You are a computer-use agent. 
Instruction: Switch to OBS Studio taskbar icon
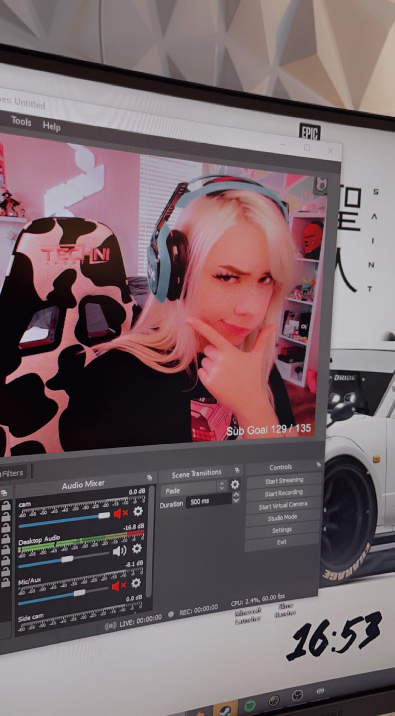coord(297,695)
